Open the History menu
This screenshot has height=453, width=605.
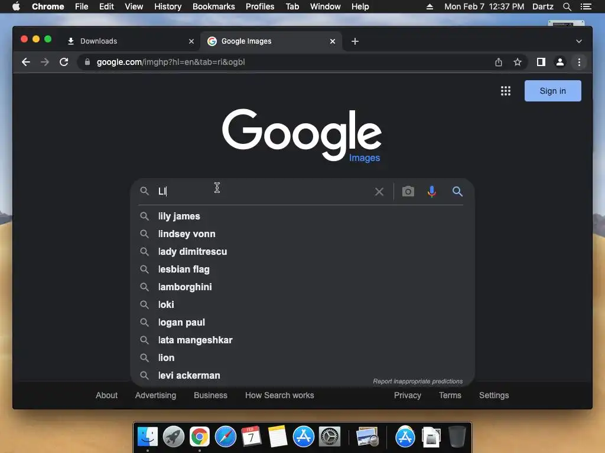[x=168, y=6]
